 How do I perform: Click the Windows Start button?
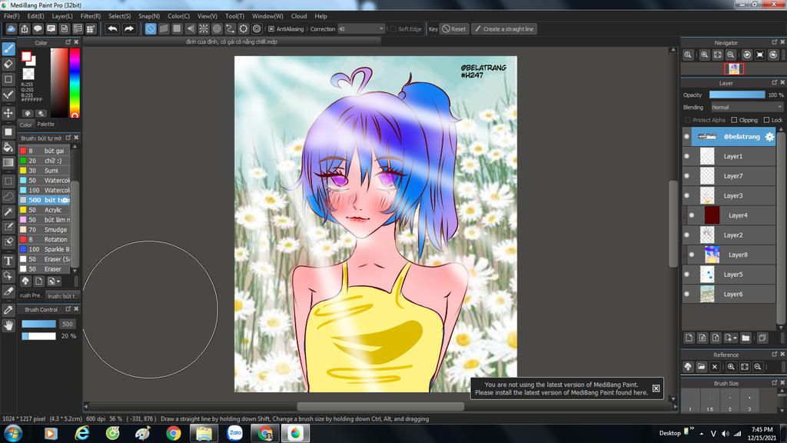pos(13,433)
